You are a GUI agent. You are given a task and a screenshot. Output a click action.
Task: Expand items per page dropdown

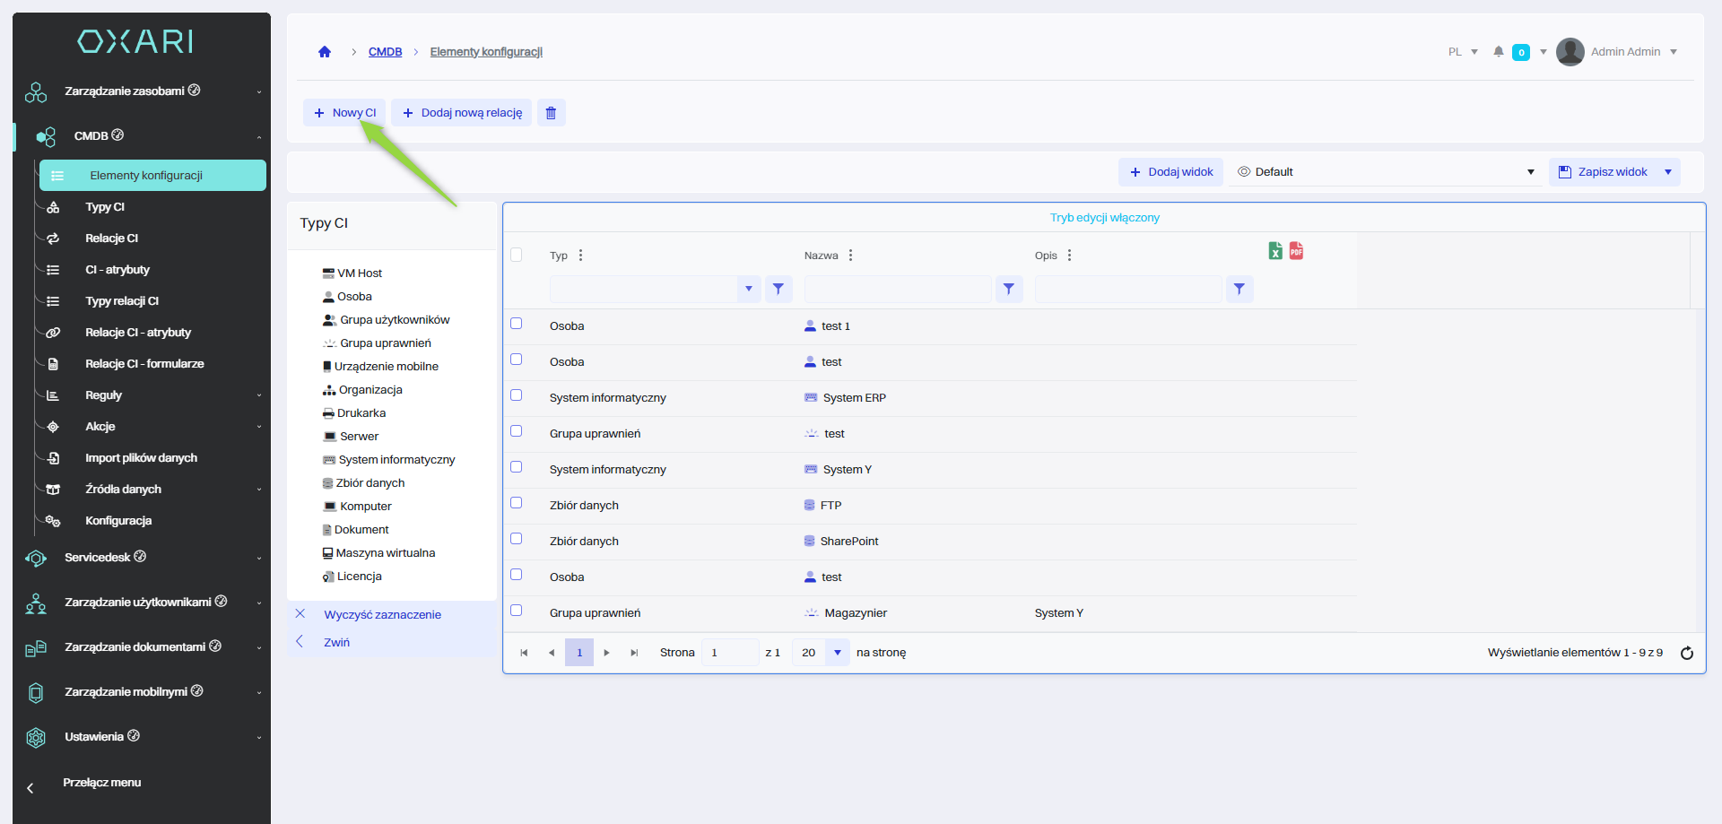pos(837,653)
